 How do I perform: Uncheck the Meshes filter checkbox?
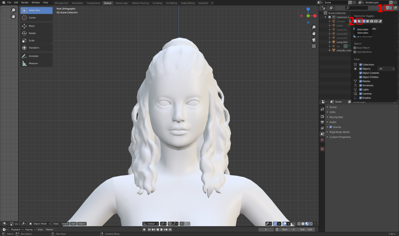point(361,81)
